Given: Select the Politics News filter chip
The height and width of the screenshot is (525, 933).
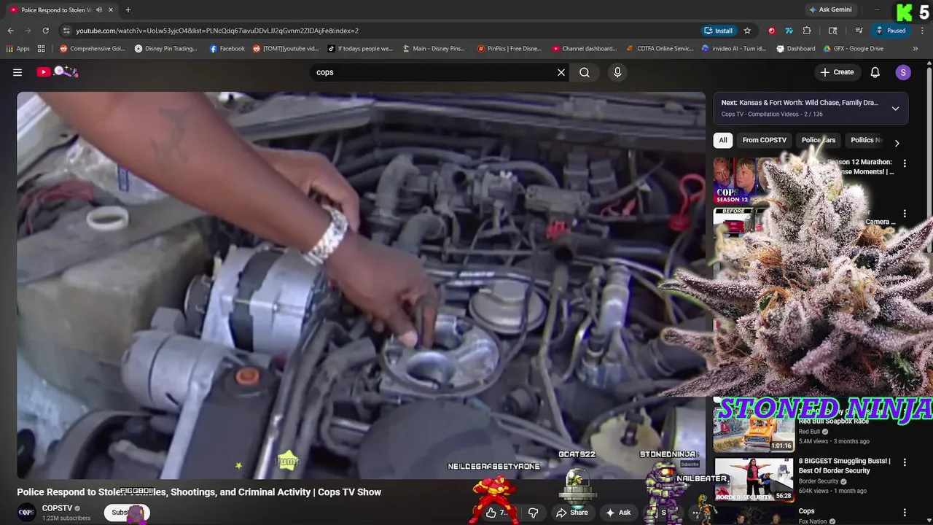Looking at the screenshot, I should point(866,140).
